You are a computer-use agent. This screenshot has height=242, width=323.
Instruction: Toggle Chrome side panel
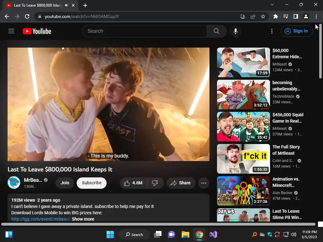point(296,16)
